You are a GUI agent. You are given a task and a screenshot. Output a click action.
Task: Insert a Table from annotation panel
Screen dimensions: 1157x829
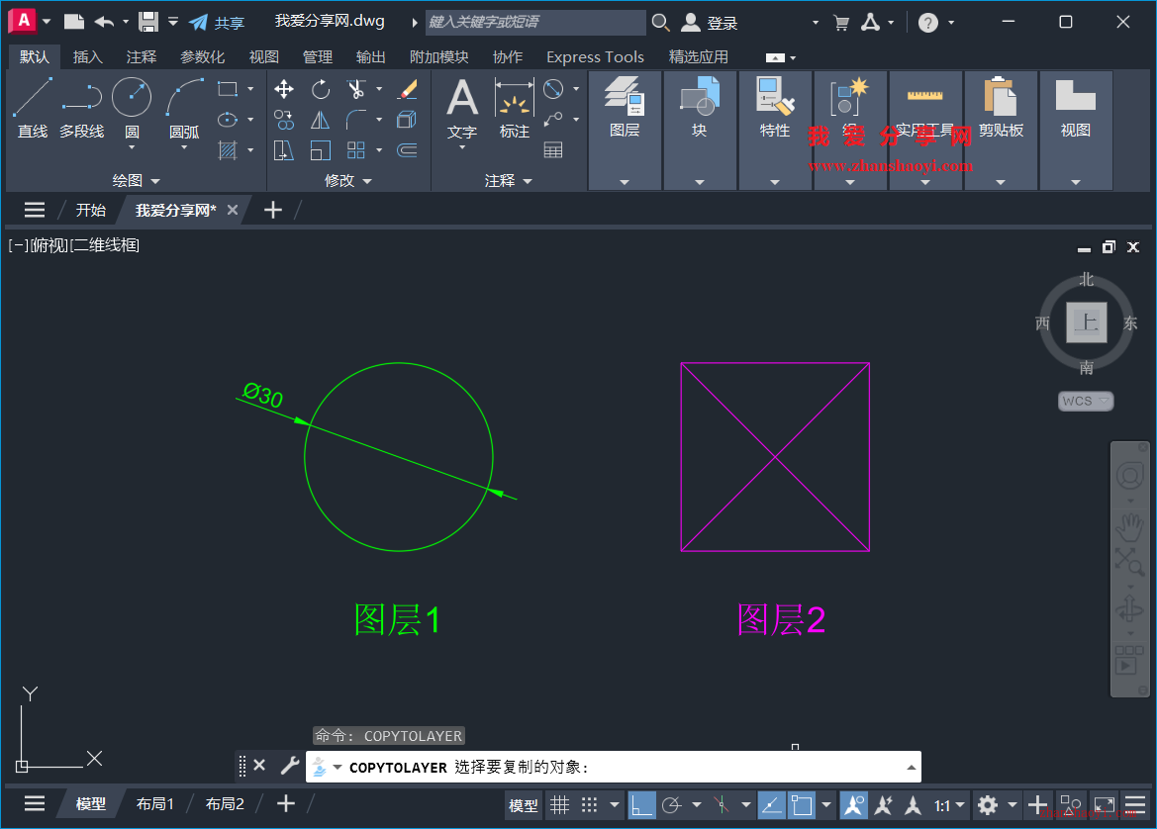pos(553,150)
